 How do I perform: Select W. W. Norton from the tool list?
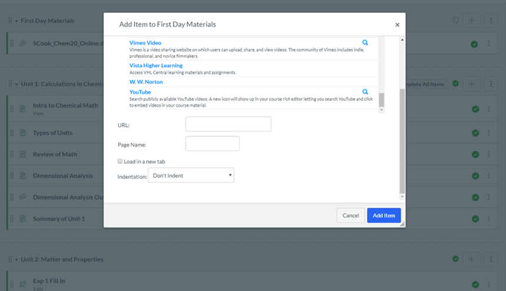point(146,82)
